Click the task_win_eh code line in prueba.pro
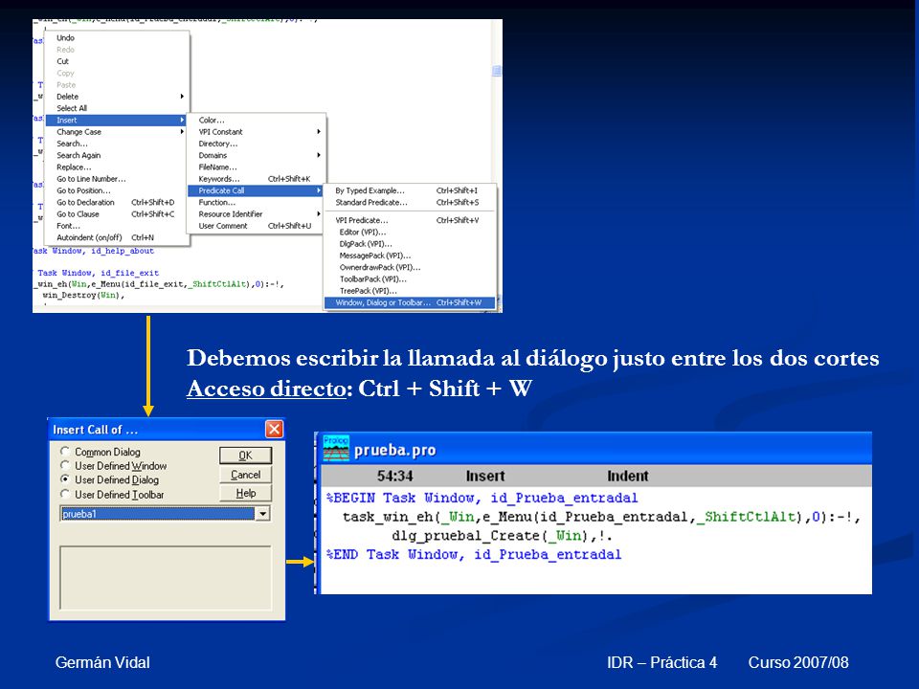The width and height of the screenshot is (919, 689). tap(601, 517)
